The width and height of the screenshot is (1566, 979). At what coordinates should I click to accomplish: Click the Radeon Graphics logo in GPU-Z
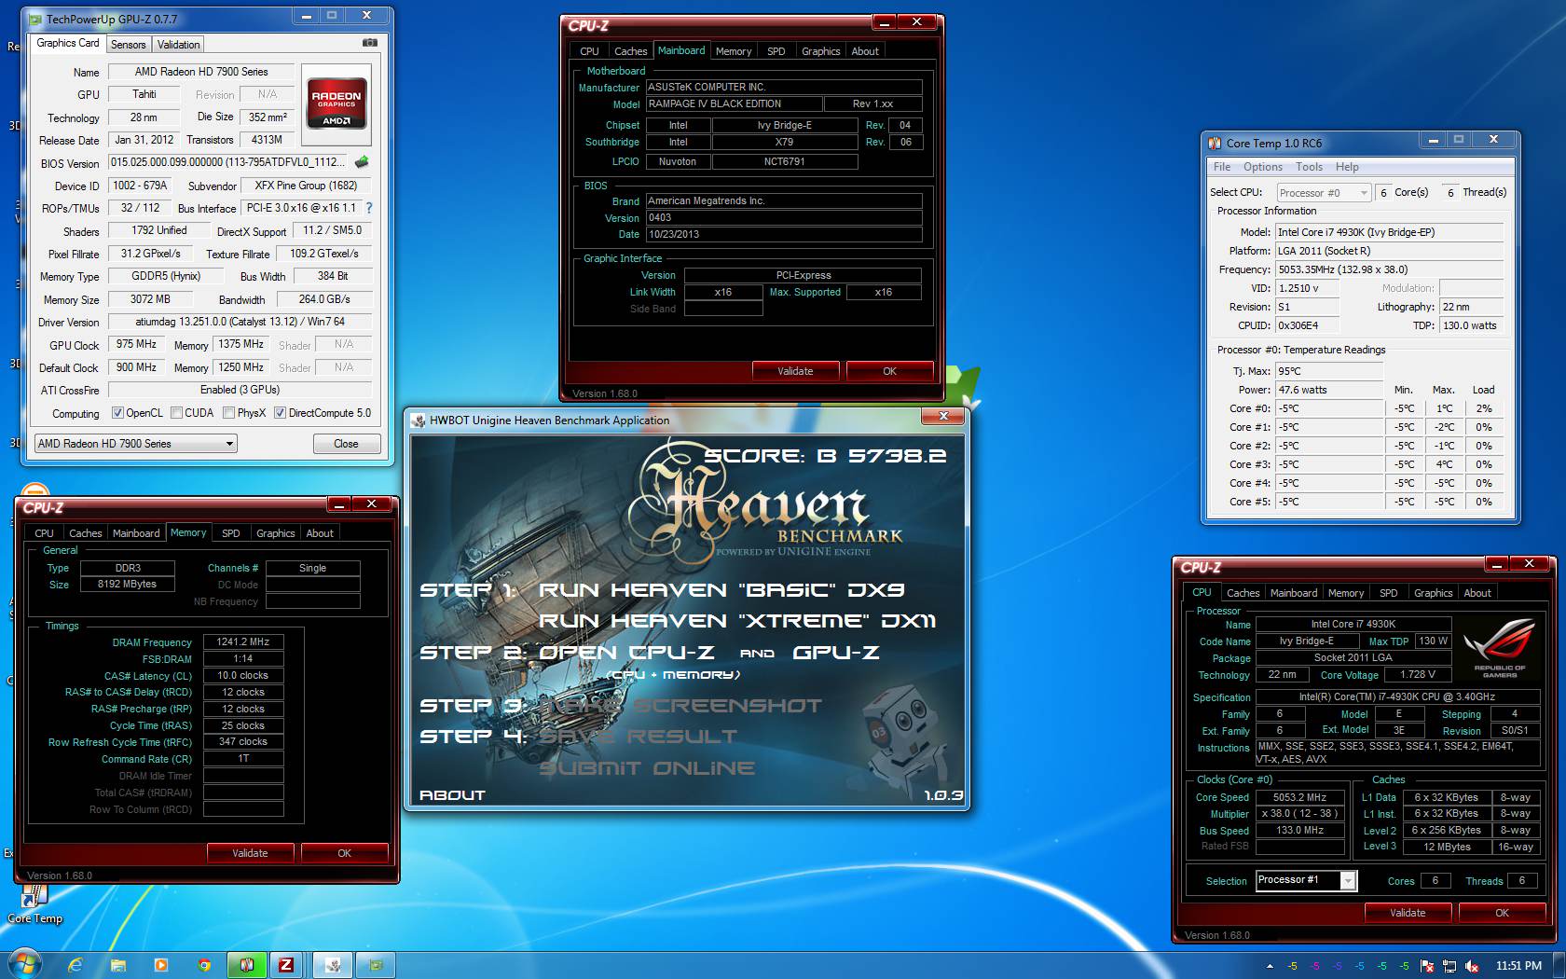(337, 103)
